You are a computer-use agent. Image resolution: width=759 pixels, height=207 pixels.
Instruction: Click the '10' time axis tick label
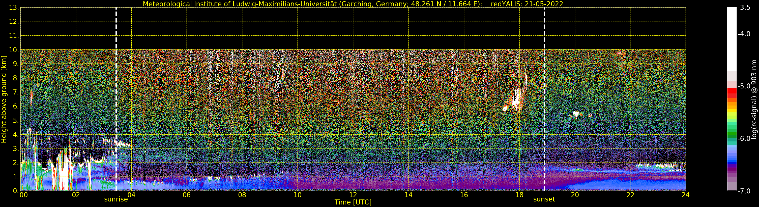click(x=298, y=195)
